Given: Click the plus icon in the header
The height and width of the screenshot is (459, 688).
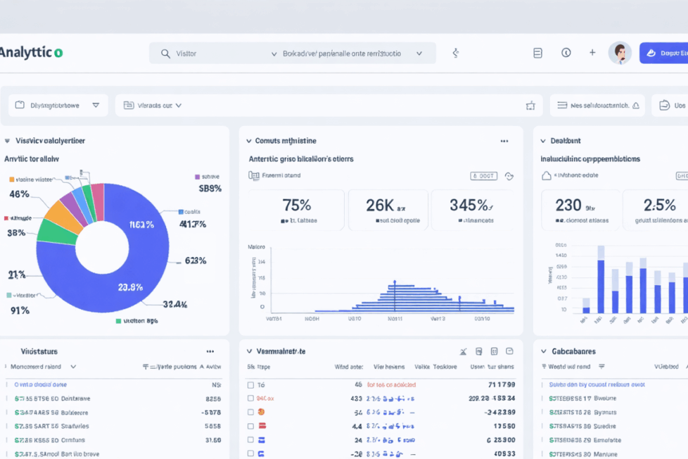Looking at the screenshot, I should pos(592,53).
